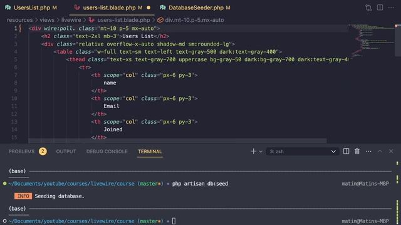Click the symbol cube icon in breadcrumb
The image size is (401, 225).
[x=160, y=20]
